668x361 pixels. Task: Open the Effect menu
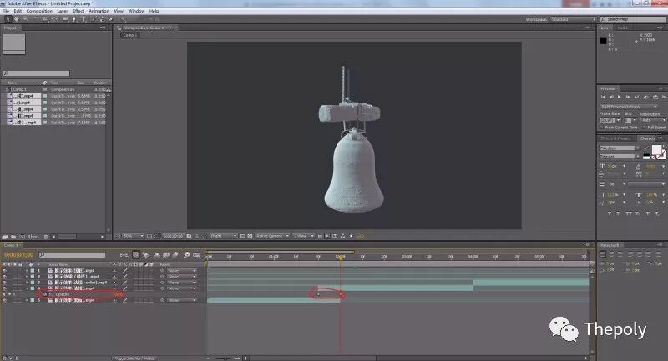[x=78, y=11]
